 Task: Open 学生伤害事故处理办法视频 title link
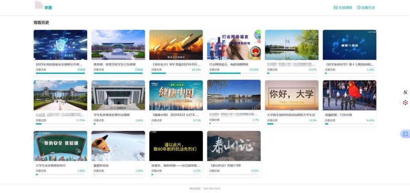pos(112,115)
